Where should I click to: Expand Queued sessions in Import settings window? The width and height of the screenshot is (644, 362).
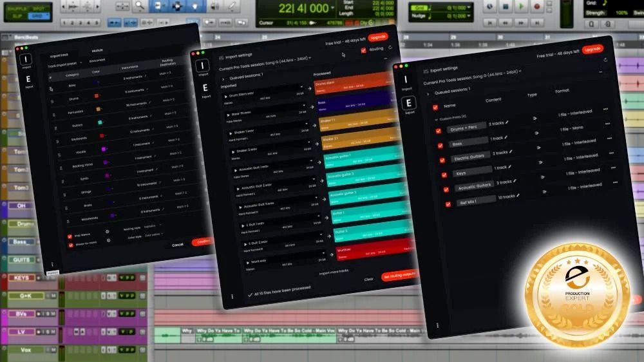(x=223, y=79)
